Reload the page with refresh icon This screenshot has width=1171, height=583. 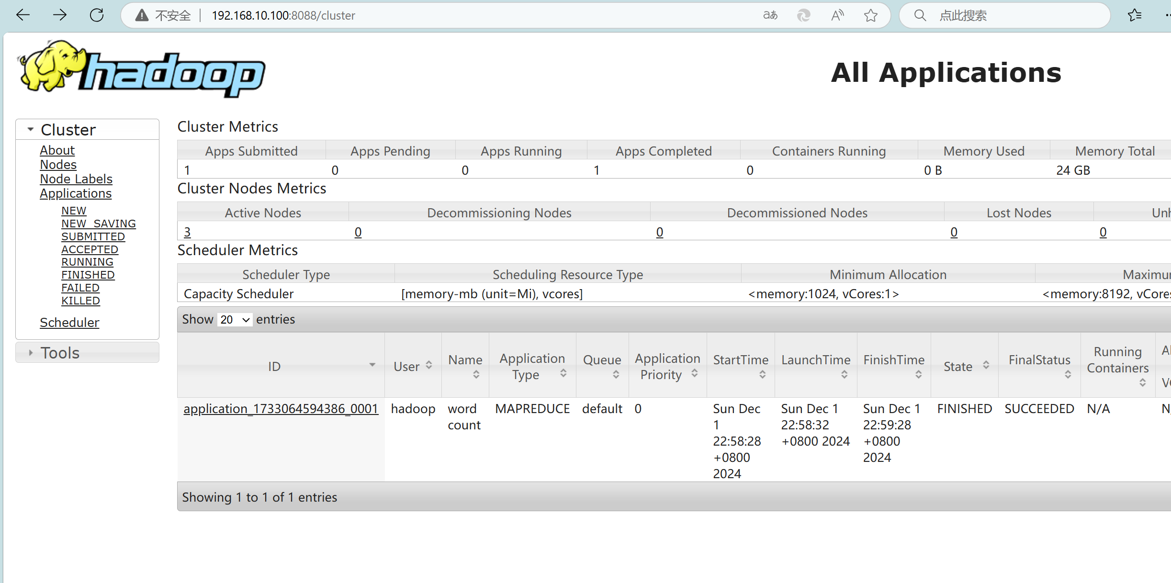97,15
